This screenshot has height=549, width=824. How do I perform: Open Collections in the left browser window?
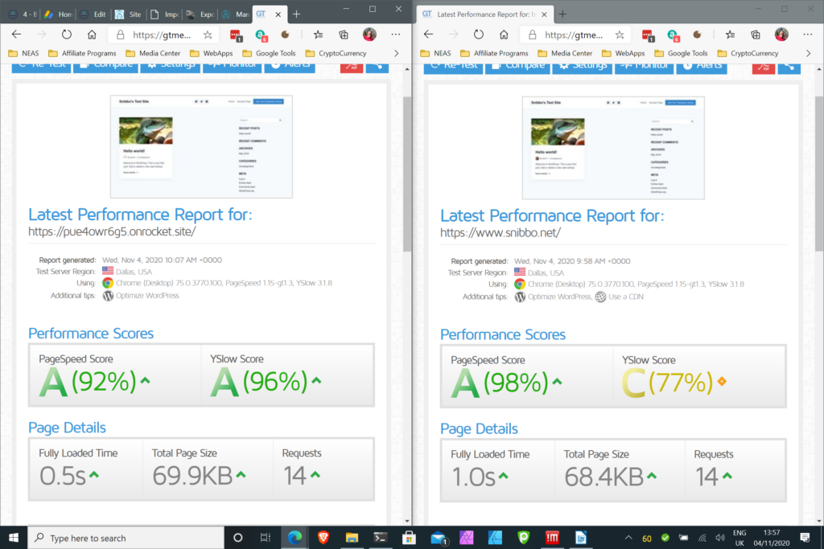click(344, 35)
